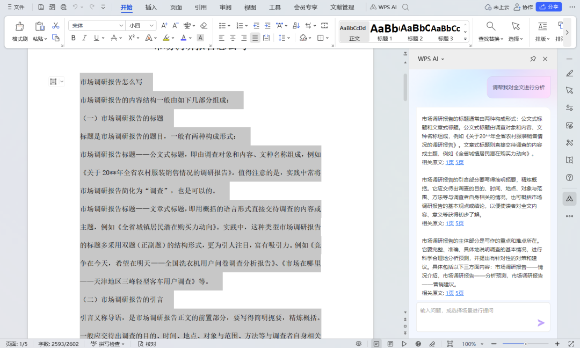Click the Share (分享) button
Image resolution: width=580 pixels, height=348 pixels.
[549, 6]
